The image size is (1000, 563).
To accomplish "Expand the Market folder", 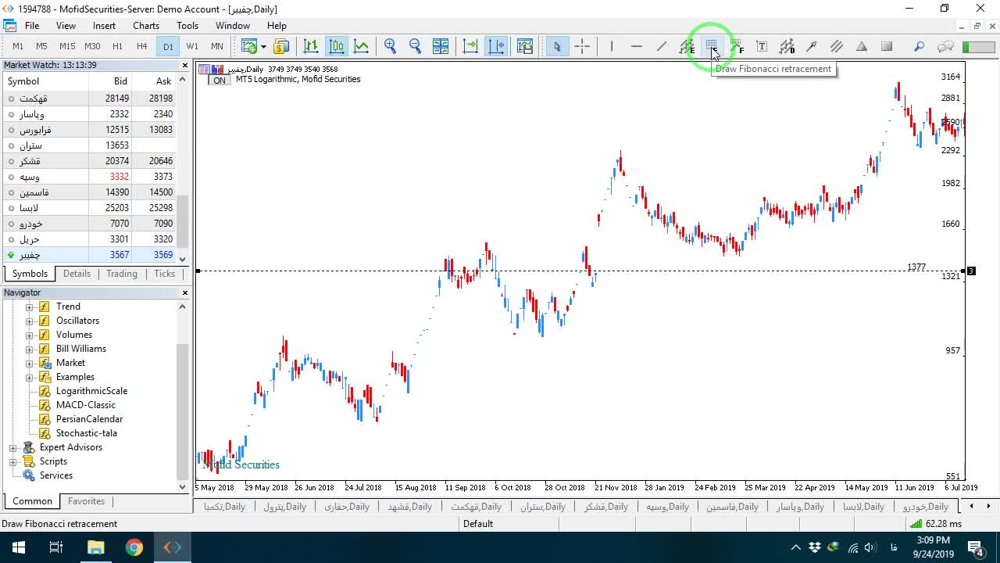I will [30, 363].
